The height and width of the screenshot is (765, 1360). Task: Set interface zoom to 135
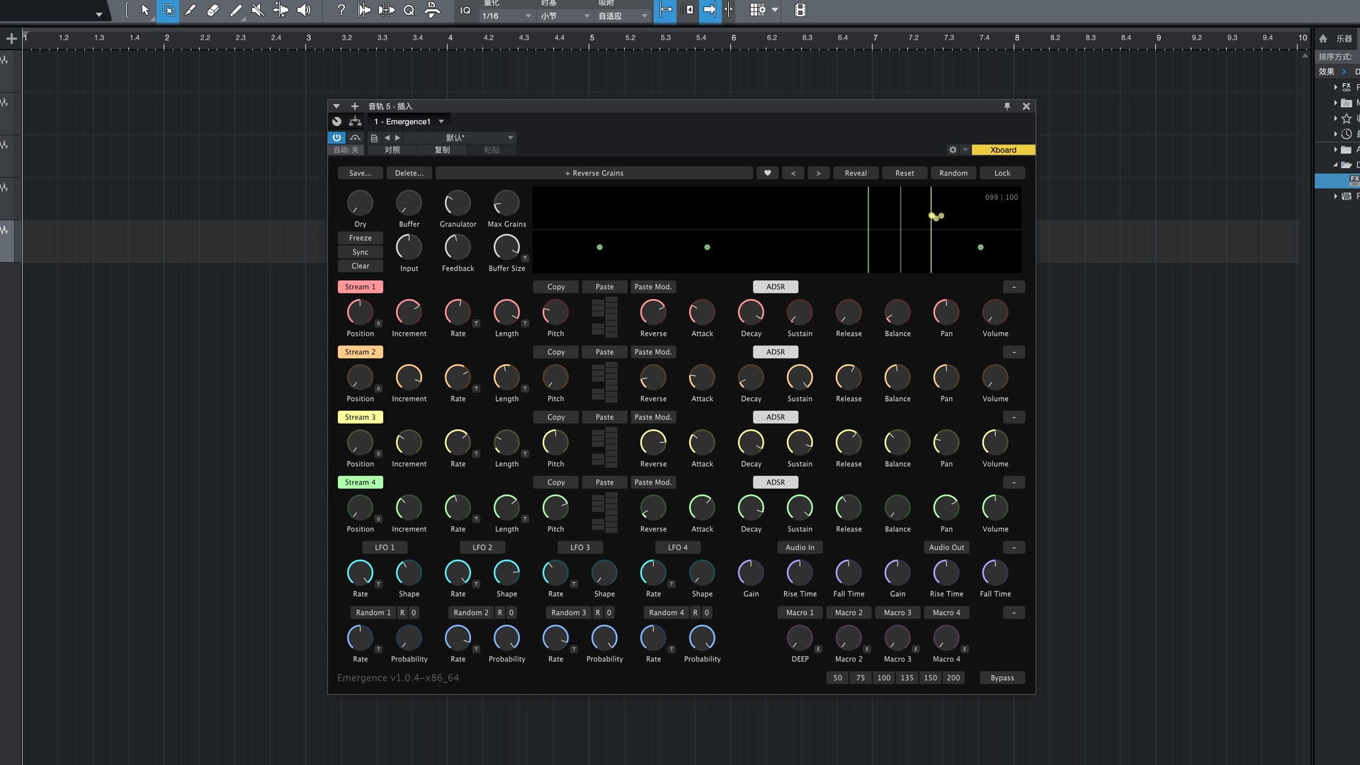(x=907, y=678)
